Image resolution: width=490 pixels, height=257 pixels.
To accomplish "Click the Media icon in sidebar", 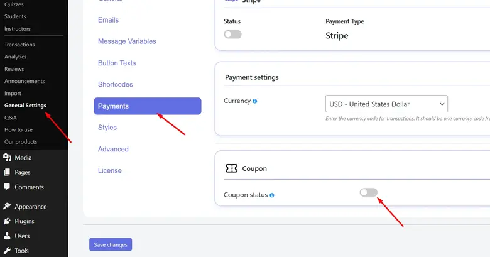I will coord(7,158).
